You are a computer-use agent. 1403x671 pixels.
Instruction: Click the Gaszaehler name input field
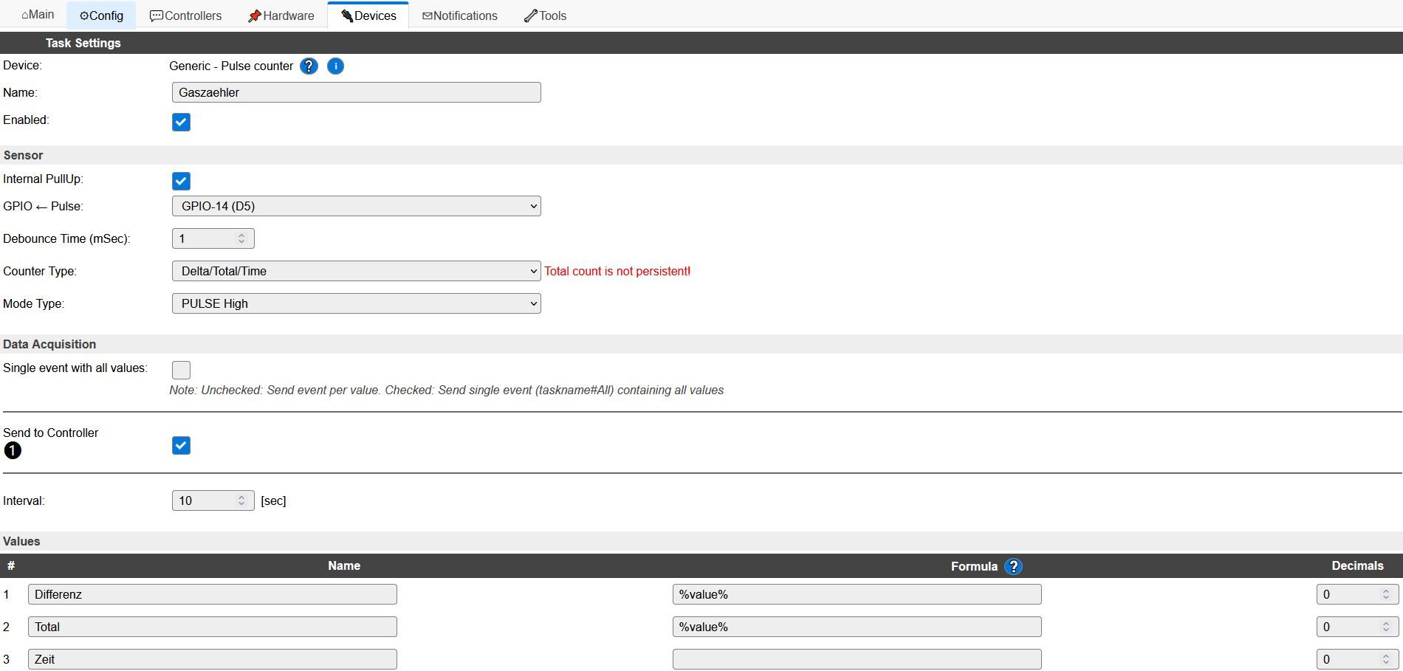pos(356,92)
